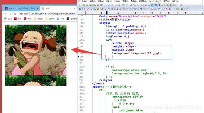Click the Replace icon next to Find
204x113 pixels.
click(x=134, y=5)
